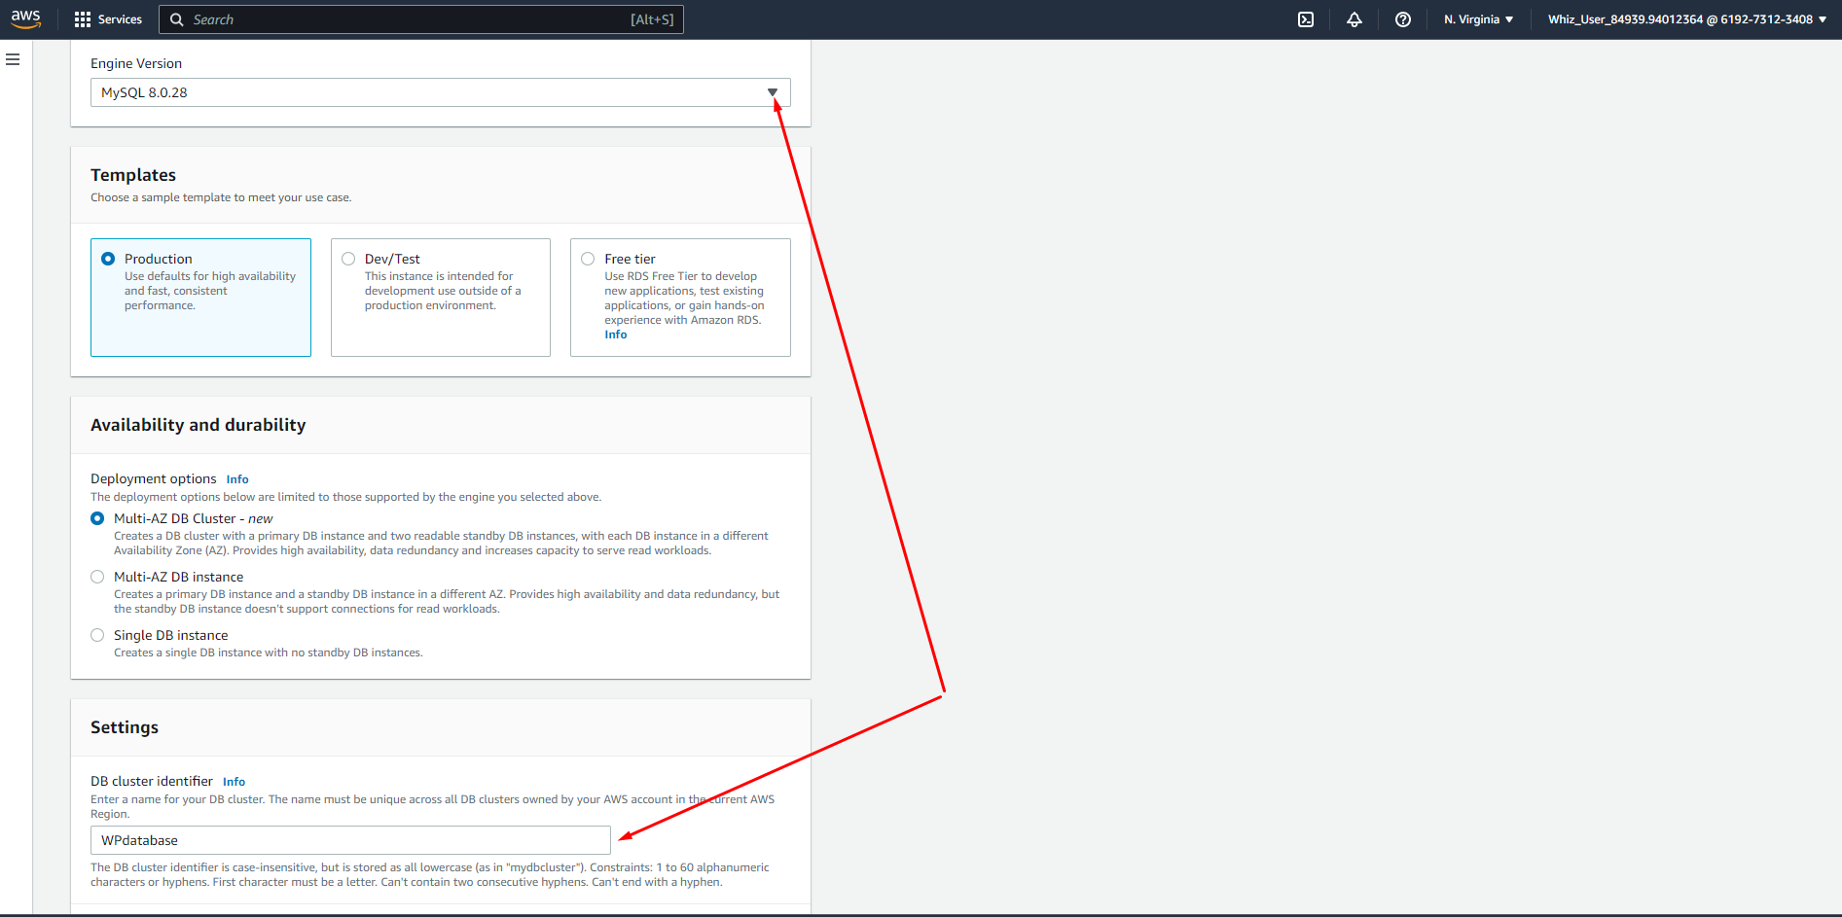Expand the hamburger side navigation menu

(13, 59)
